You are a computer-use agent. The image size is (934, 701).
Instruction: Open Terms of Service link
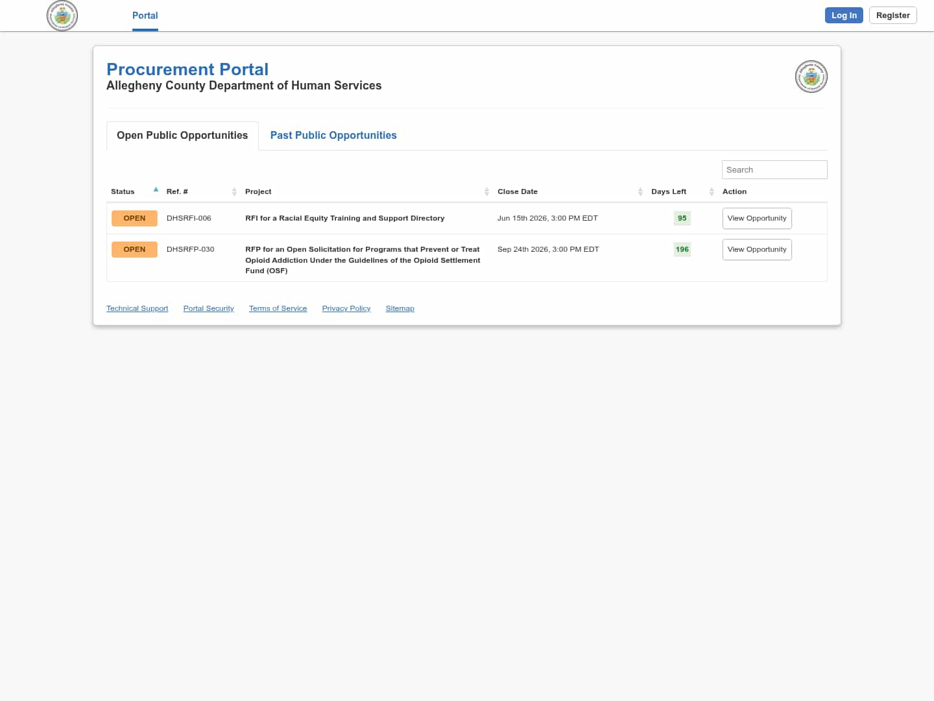coord(278,309)
